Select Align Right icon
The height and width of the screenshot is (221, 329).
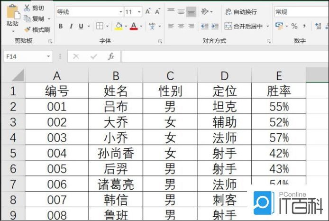coord(191,26)
